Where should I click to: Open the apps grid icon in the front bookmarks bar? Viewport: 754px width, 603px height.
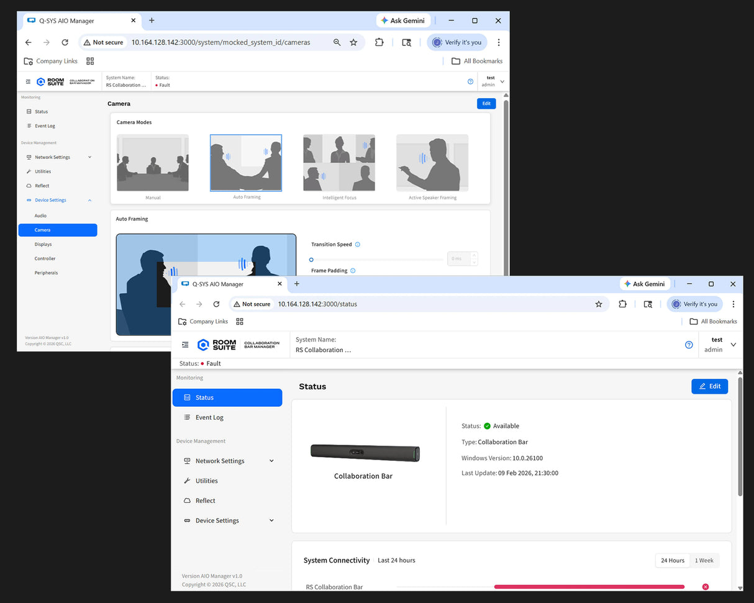(240, 321)
